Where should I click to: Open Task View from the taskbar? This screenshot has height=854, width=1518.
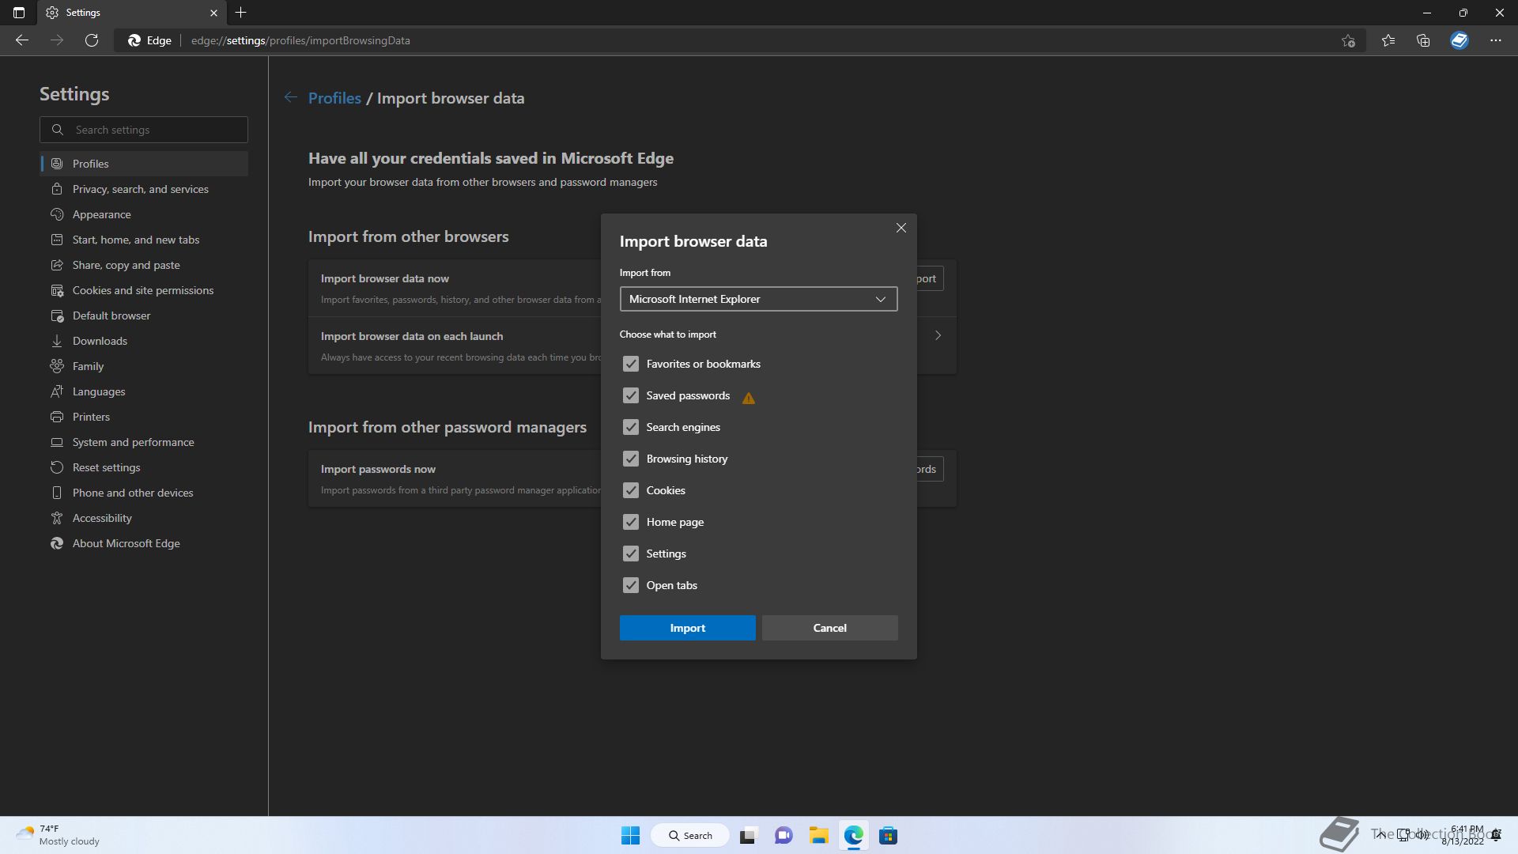[x=749, y=835]
